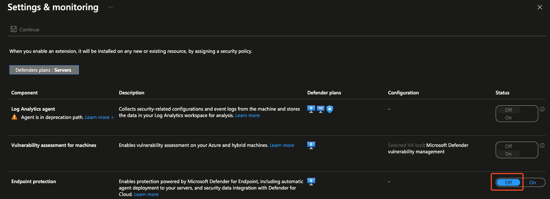Viewport: 550px width, 199px height.
Task: Switch Log Analytics agent status to On
Action: point(508,117)
